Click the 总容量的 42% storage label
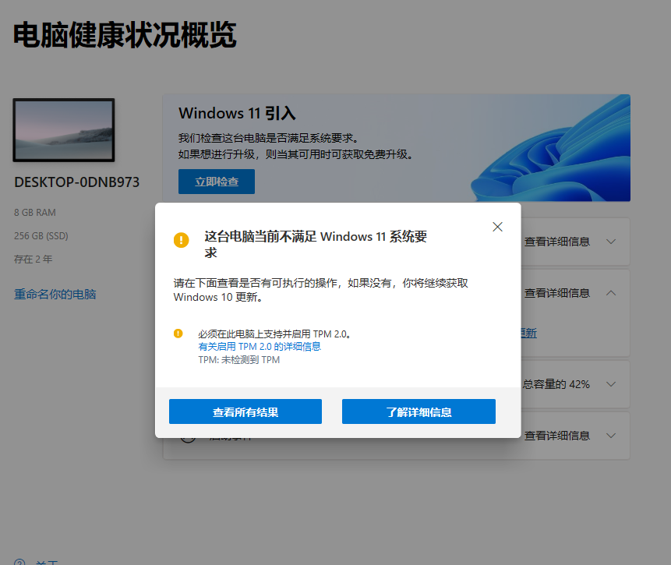This screenshot has width=671, height=565. 556,384
